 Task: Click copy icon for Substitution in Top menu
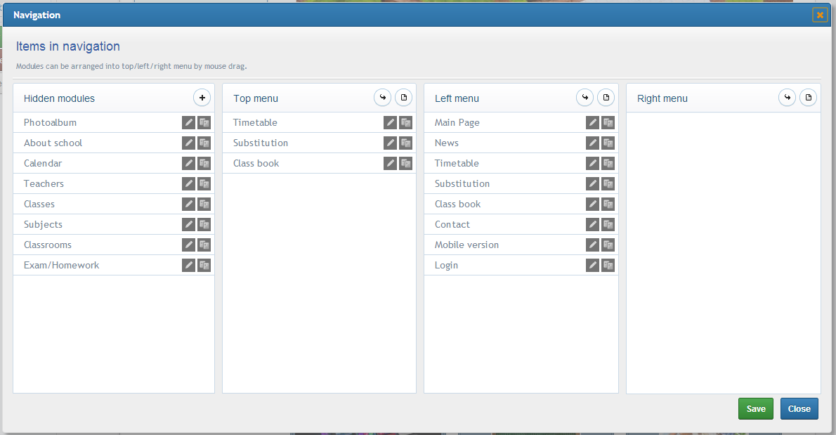tap(405, 143)
